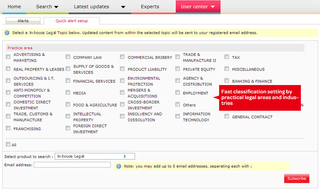Open the Experts page
Screen dimensions: 320x190
[150, 7]
